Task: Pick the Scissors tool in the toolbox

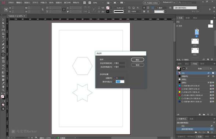Action: [x=3, y=65]
